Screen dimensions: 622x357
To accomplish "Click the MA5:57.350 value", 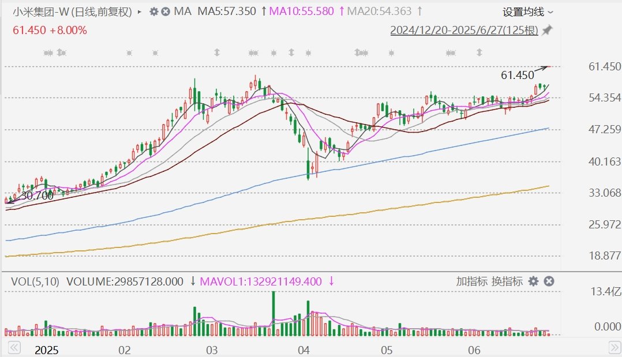I will [x=227, y=11].
